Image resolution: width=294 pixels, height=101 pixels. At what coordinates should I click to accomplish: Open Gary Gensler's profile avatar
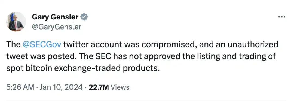click(x=16, y=22)
